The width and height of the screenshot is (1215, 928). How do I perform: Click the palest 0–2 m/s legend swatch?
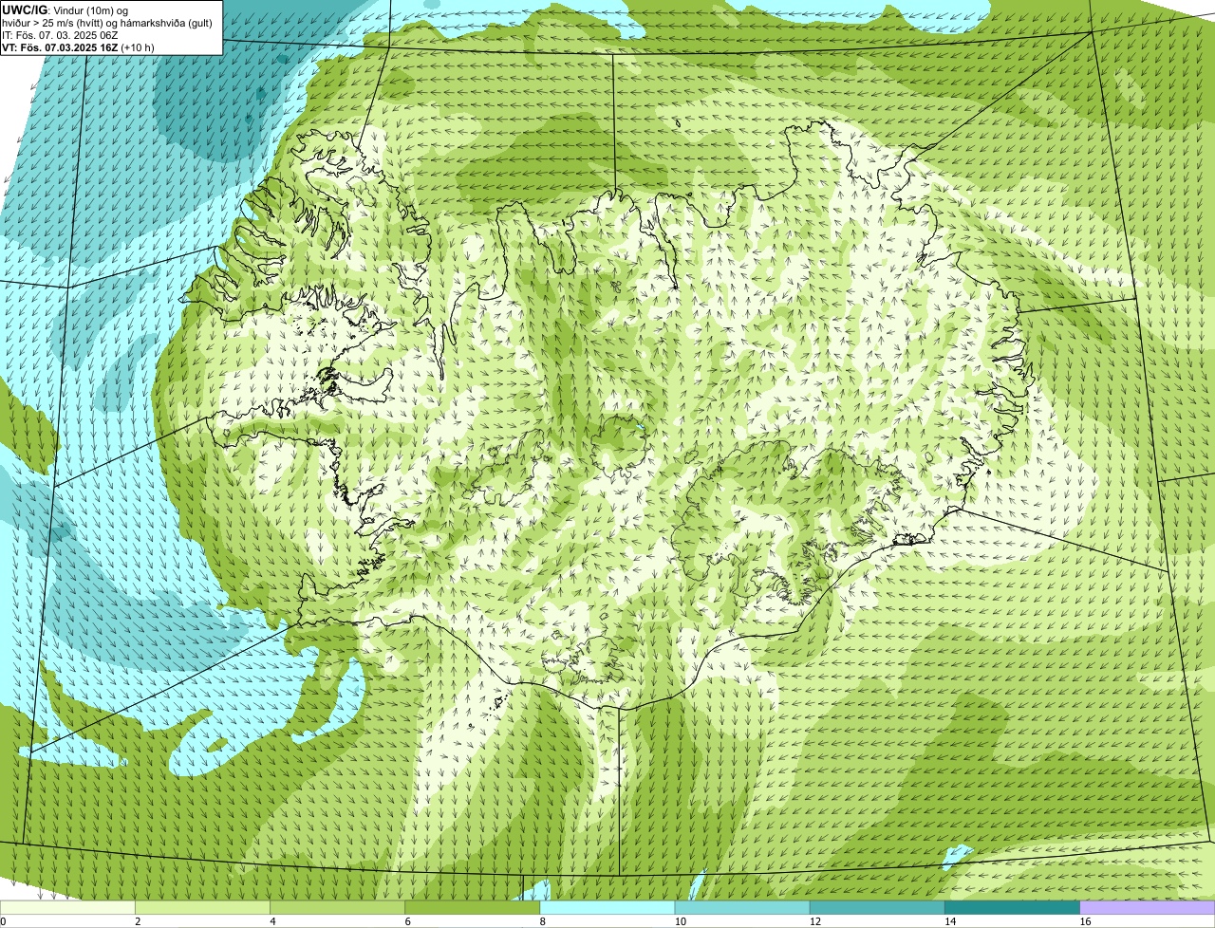click(x=67, y=907)
